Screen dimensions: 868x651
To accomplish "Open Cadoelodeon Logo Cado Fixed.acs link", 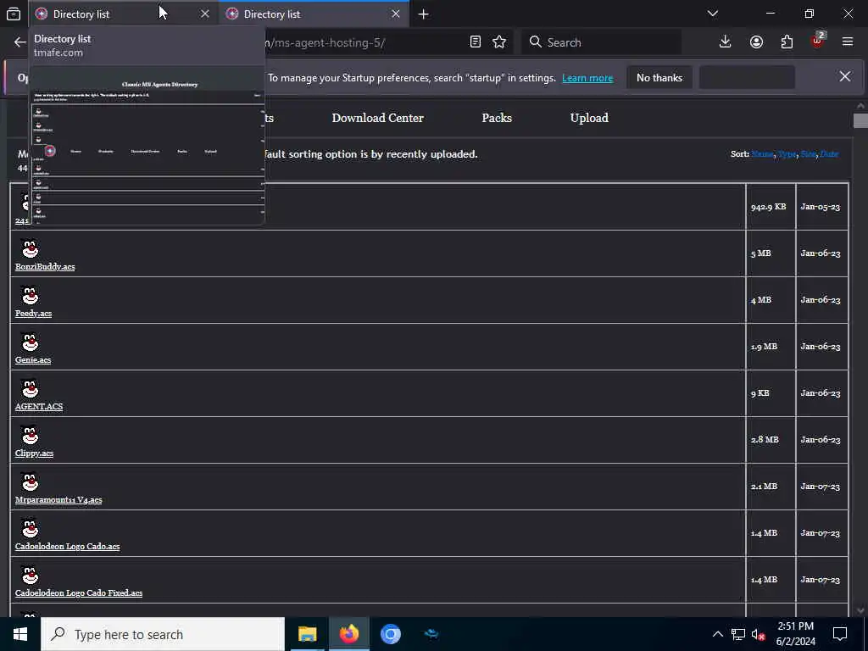I will 79,593.
